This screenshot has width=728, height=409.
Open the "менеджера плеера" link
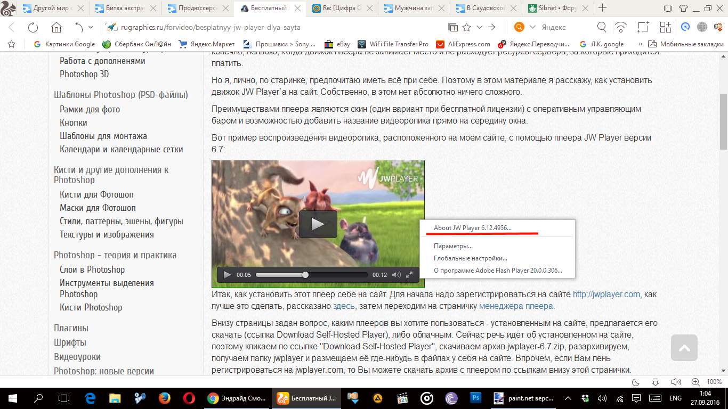[516, 306]
